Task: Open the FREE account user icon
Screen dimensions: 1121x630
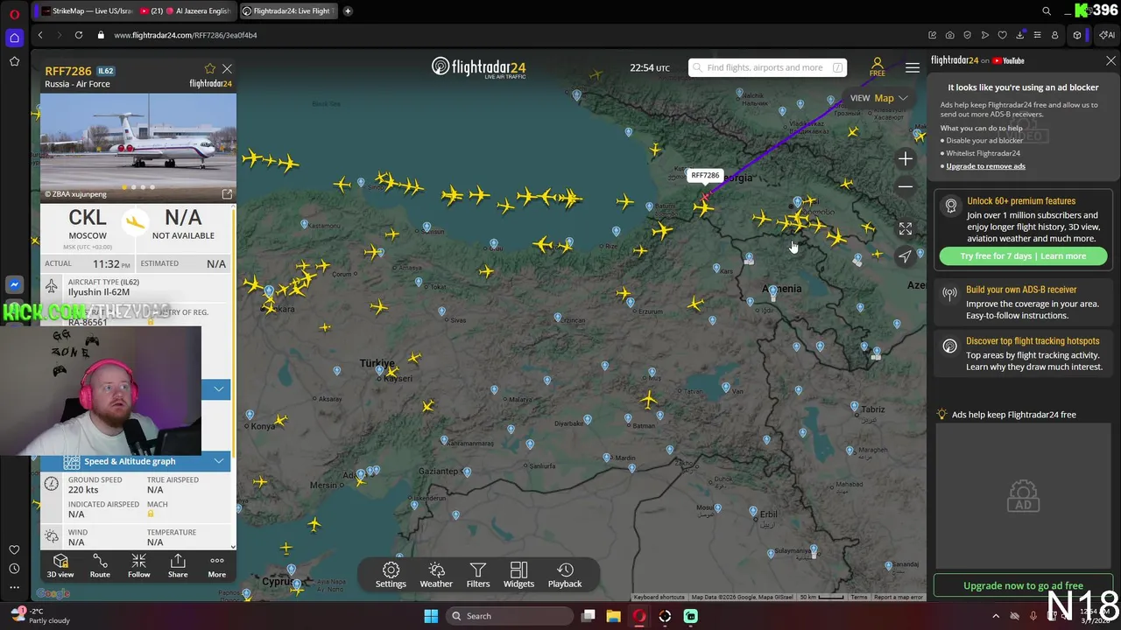Action: click(x=877, y=67)
